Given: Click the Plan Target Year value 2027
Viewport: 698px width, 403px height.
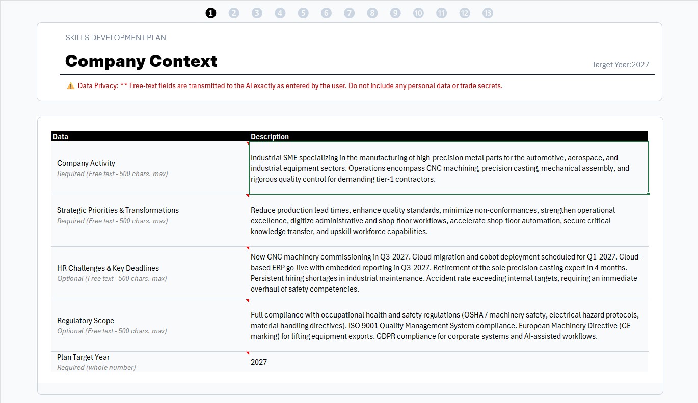Looking at the screenshot, I should click(x=448, y=362).
